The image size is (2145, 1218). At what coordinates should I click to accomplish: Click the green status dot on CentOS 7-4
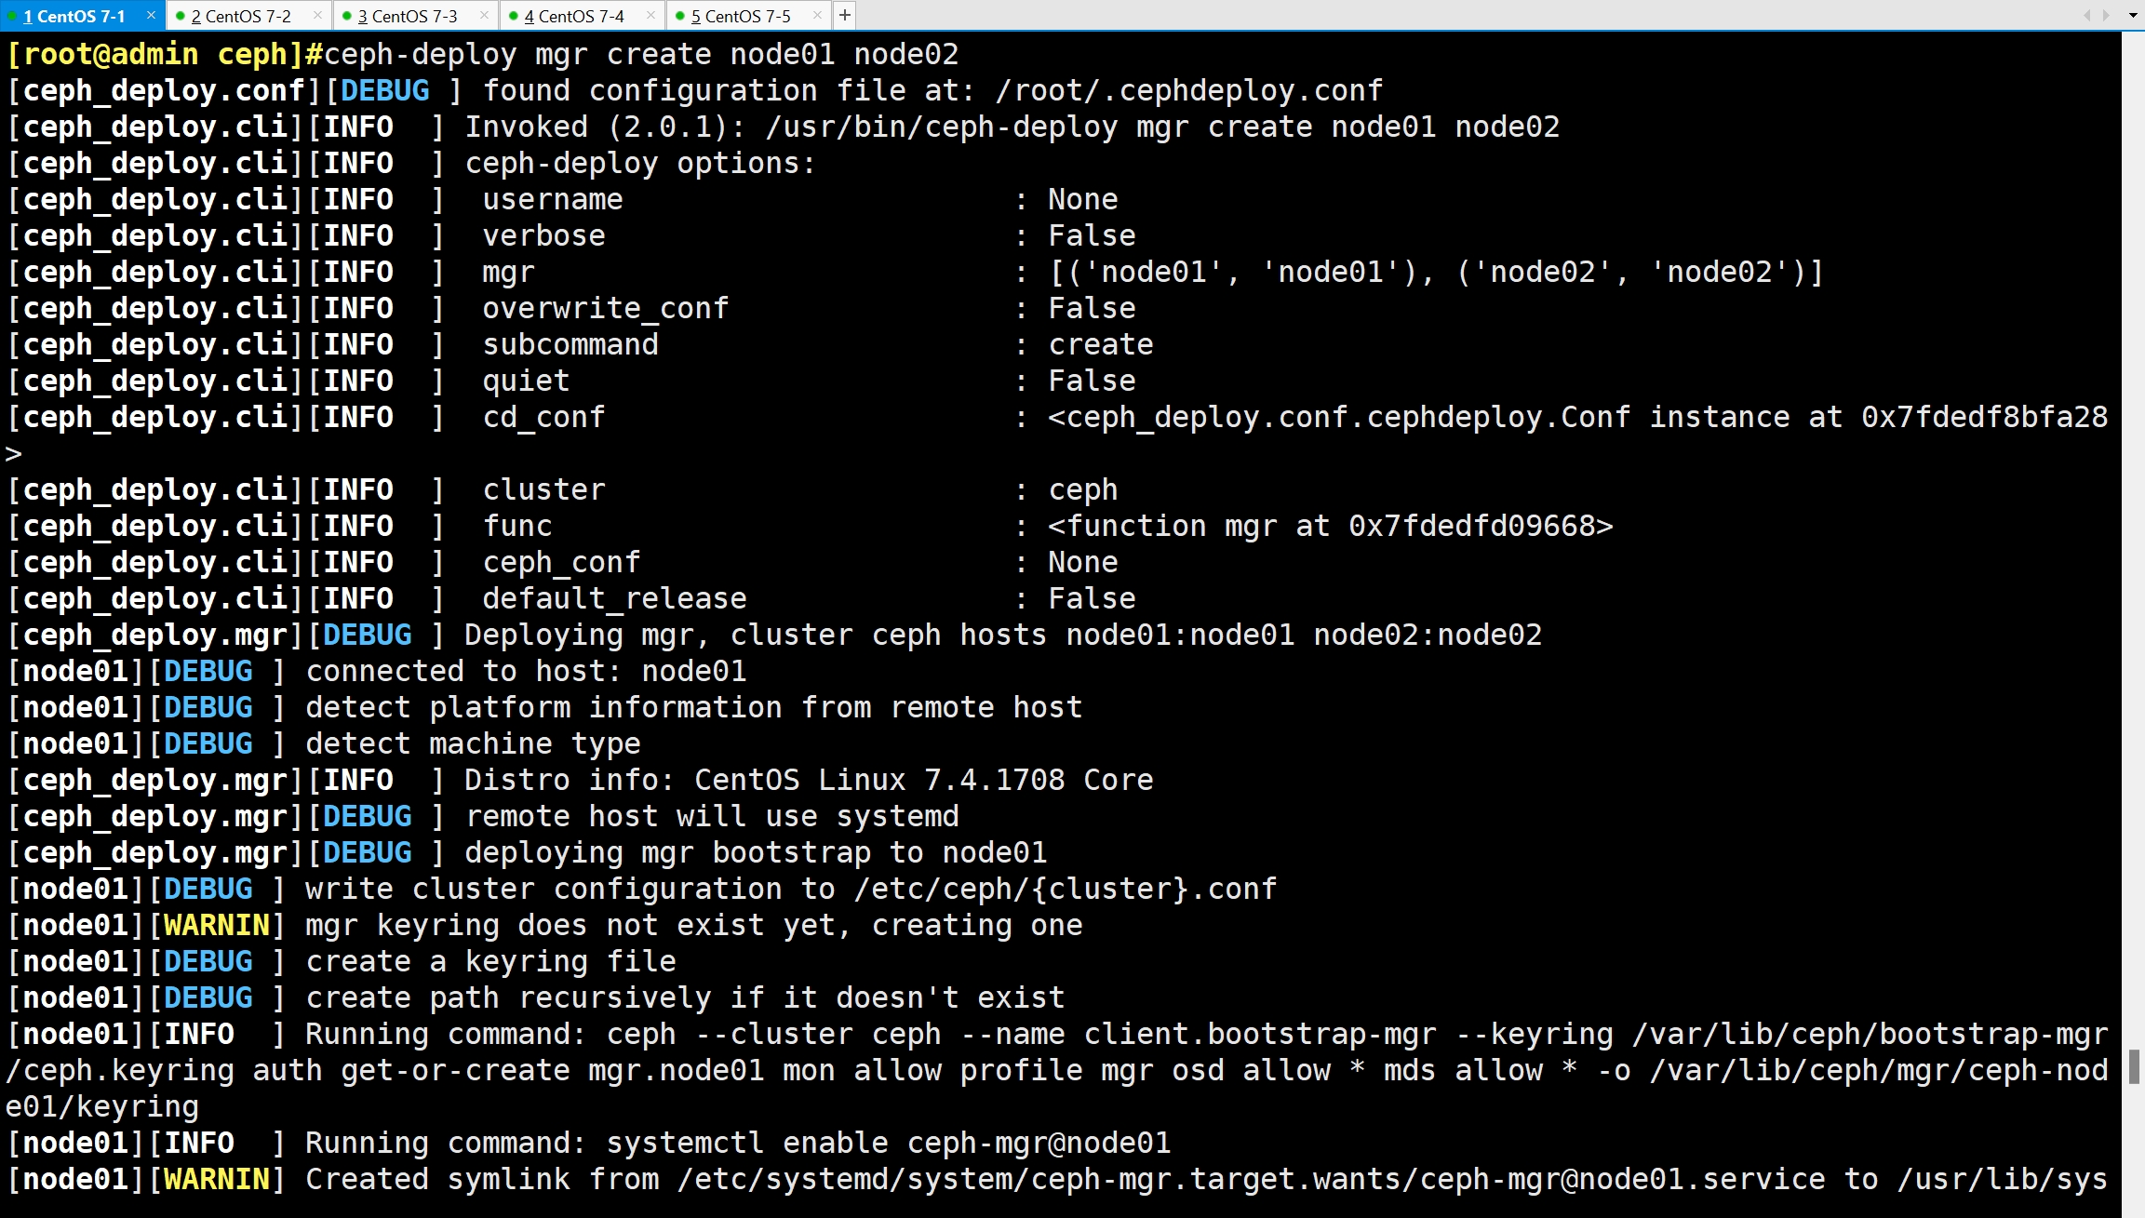[x=514, y=16]
